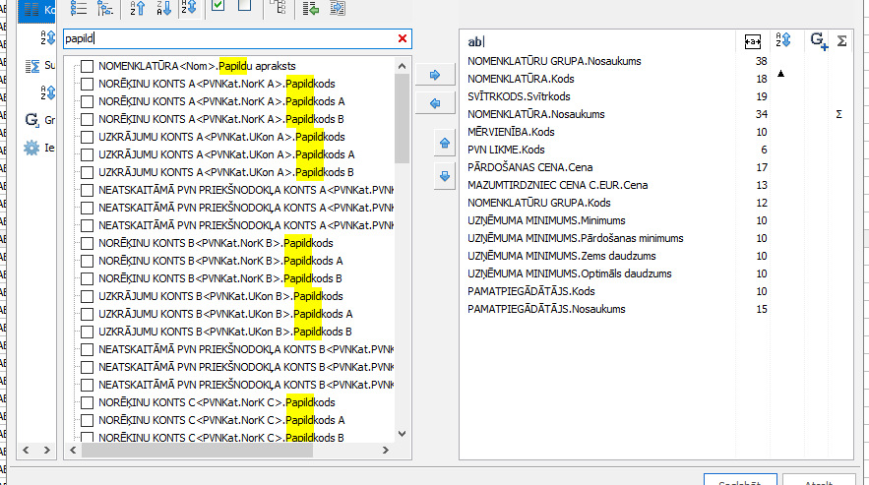Click the check all fields toolbar icon

(217, 6)
